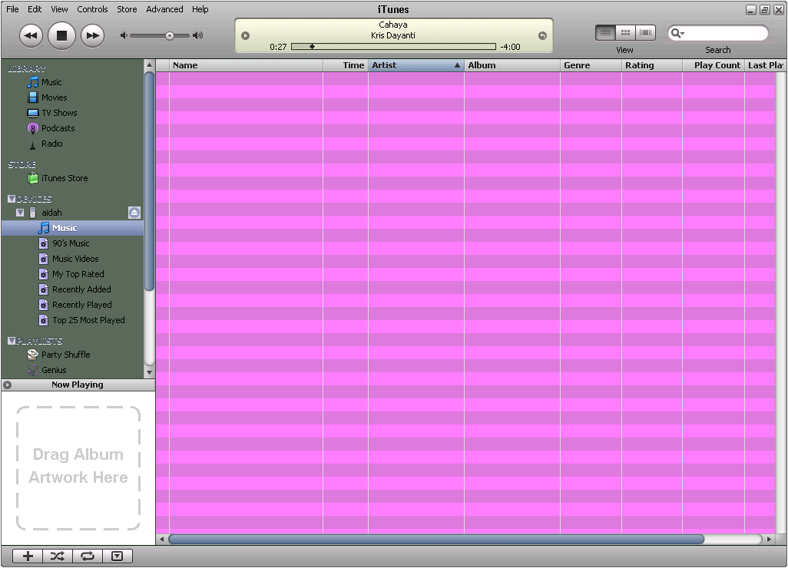Click the horizontal scrollbar right arrow
This screenshot has height=568, width=788.
pyautogui.click(x=769, y=540)
